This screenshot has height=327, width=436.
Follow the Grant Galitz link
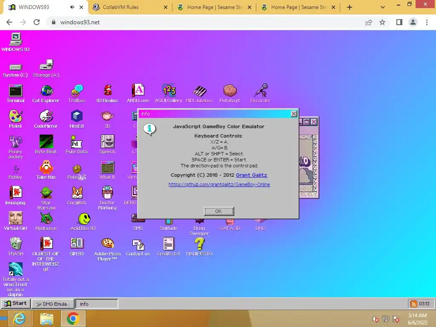click(251, 175)
